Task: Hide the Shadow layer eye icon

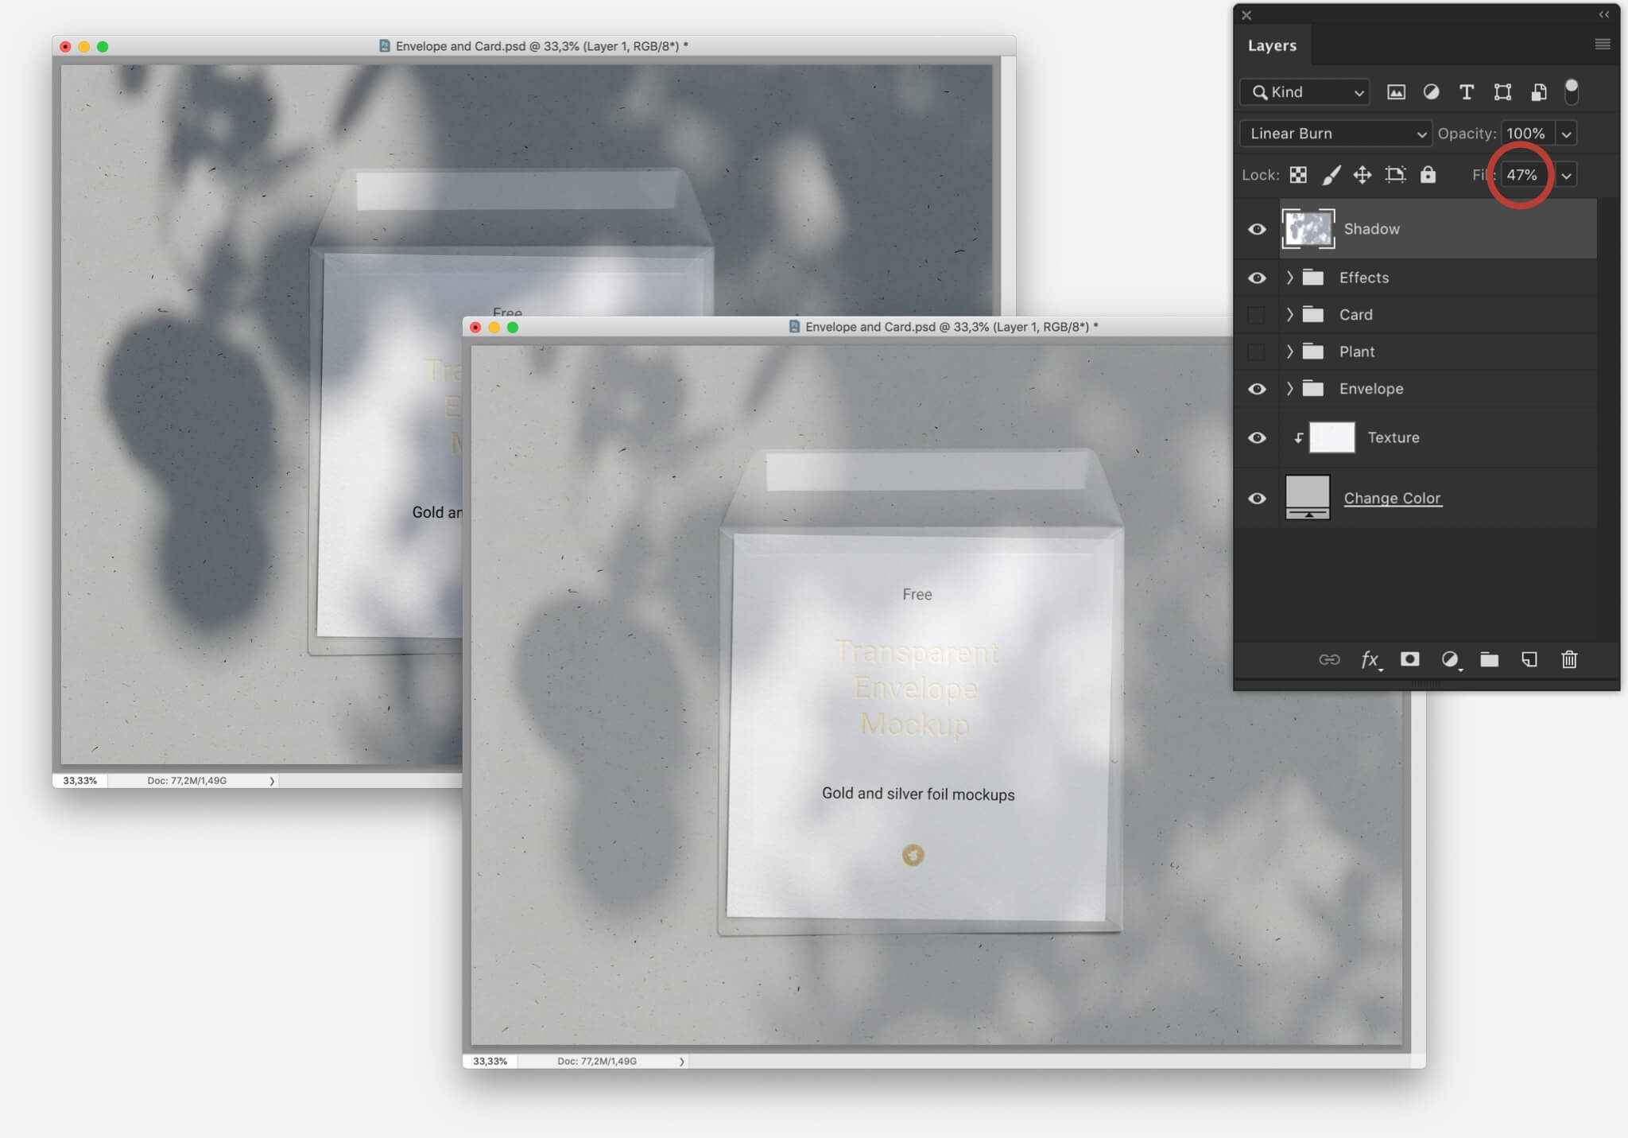Action: (x=1257, y=229)
